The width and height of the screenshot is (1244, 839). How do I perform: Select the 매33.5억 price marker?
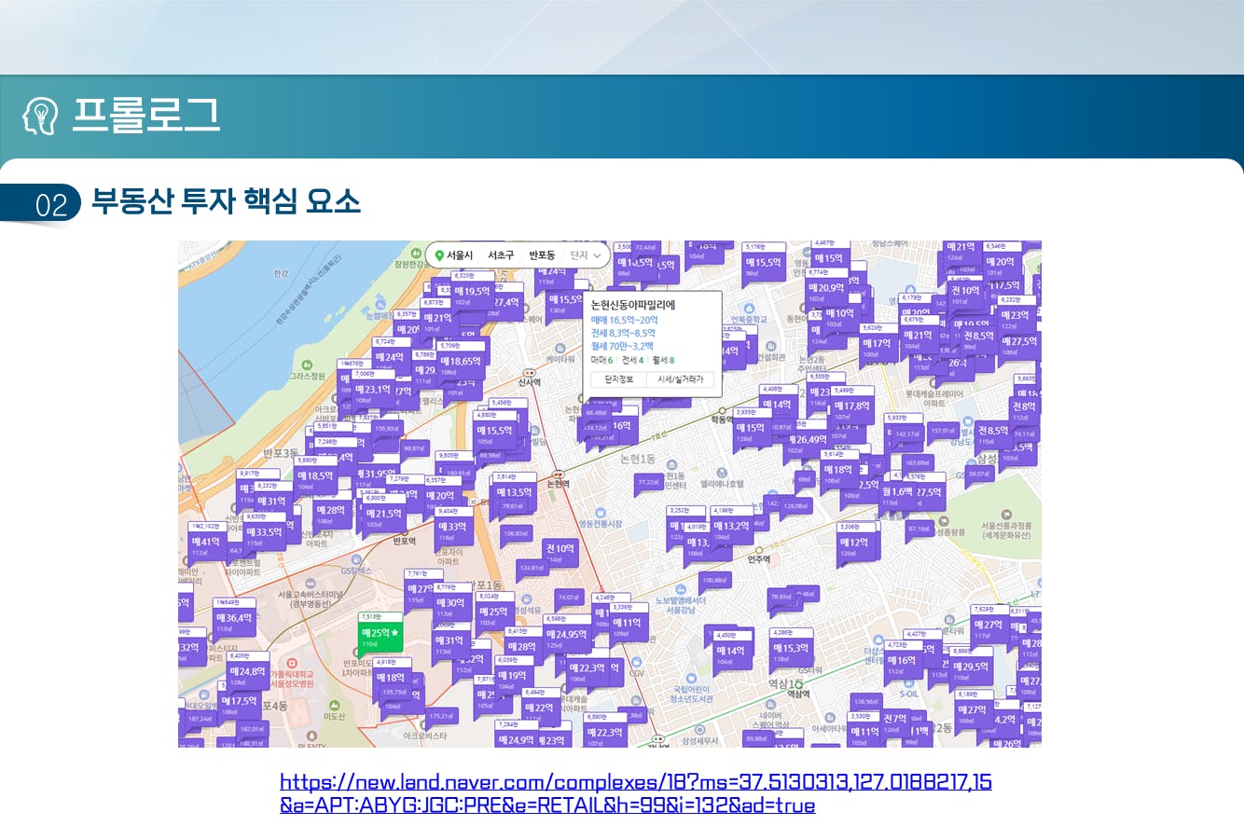pyautogui.click(x=264, y=534)
